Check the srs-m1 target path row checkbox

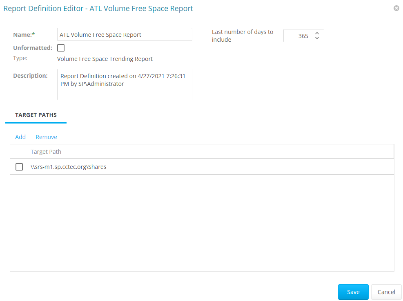click(19, 166)
